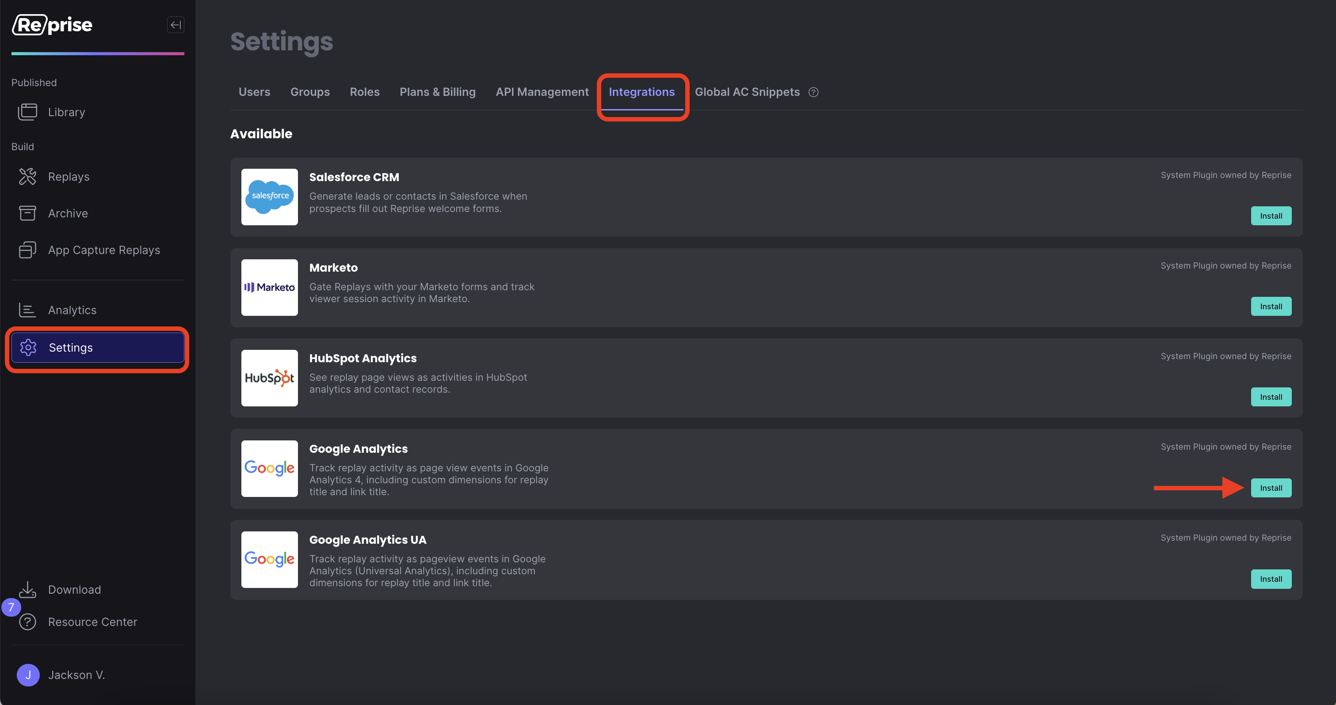Click the HubSpot logo thumbnail
This screenshot has width=1336, height=705.
click(269, 378)
